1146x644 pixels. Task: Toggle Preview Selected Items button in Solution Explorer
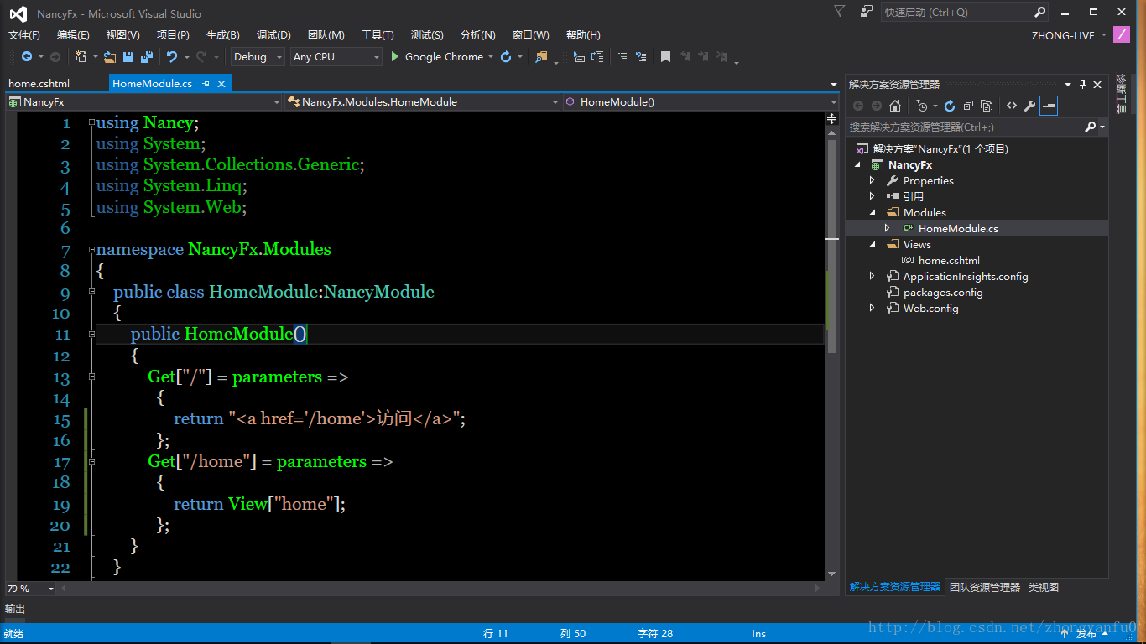[1049, 106]
